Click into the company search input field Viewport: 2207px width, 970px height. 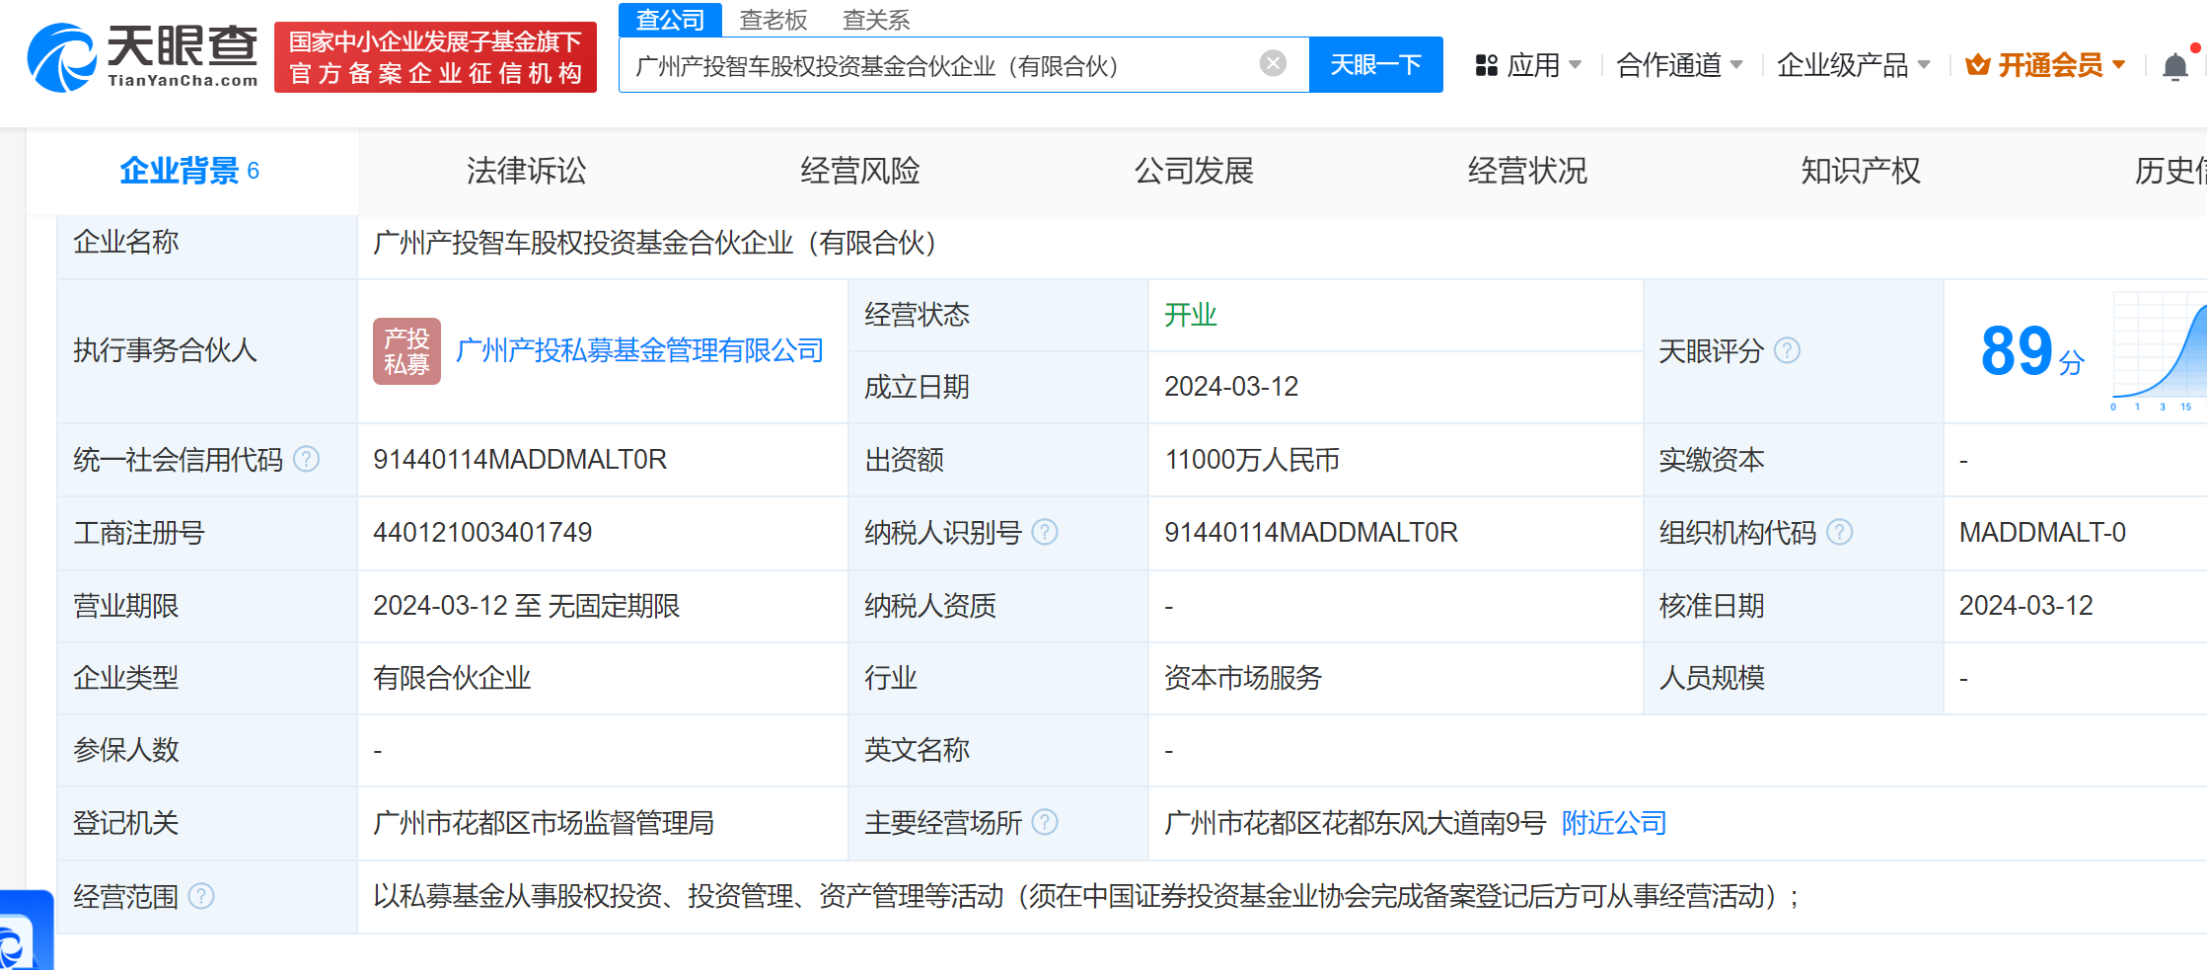(937, 65)
